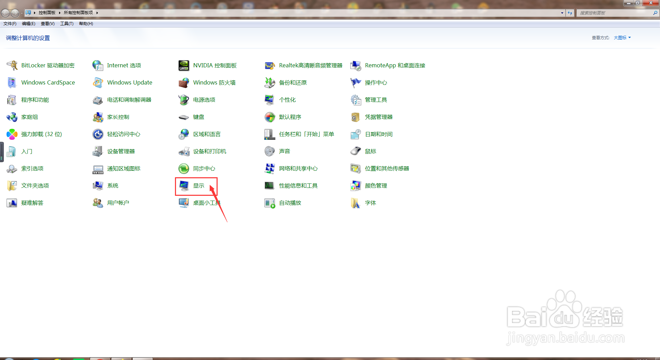This screenshot has width=660, height=360.
Task: Open 默认程序 icon
Action: tap(270, 117)
